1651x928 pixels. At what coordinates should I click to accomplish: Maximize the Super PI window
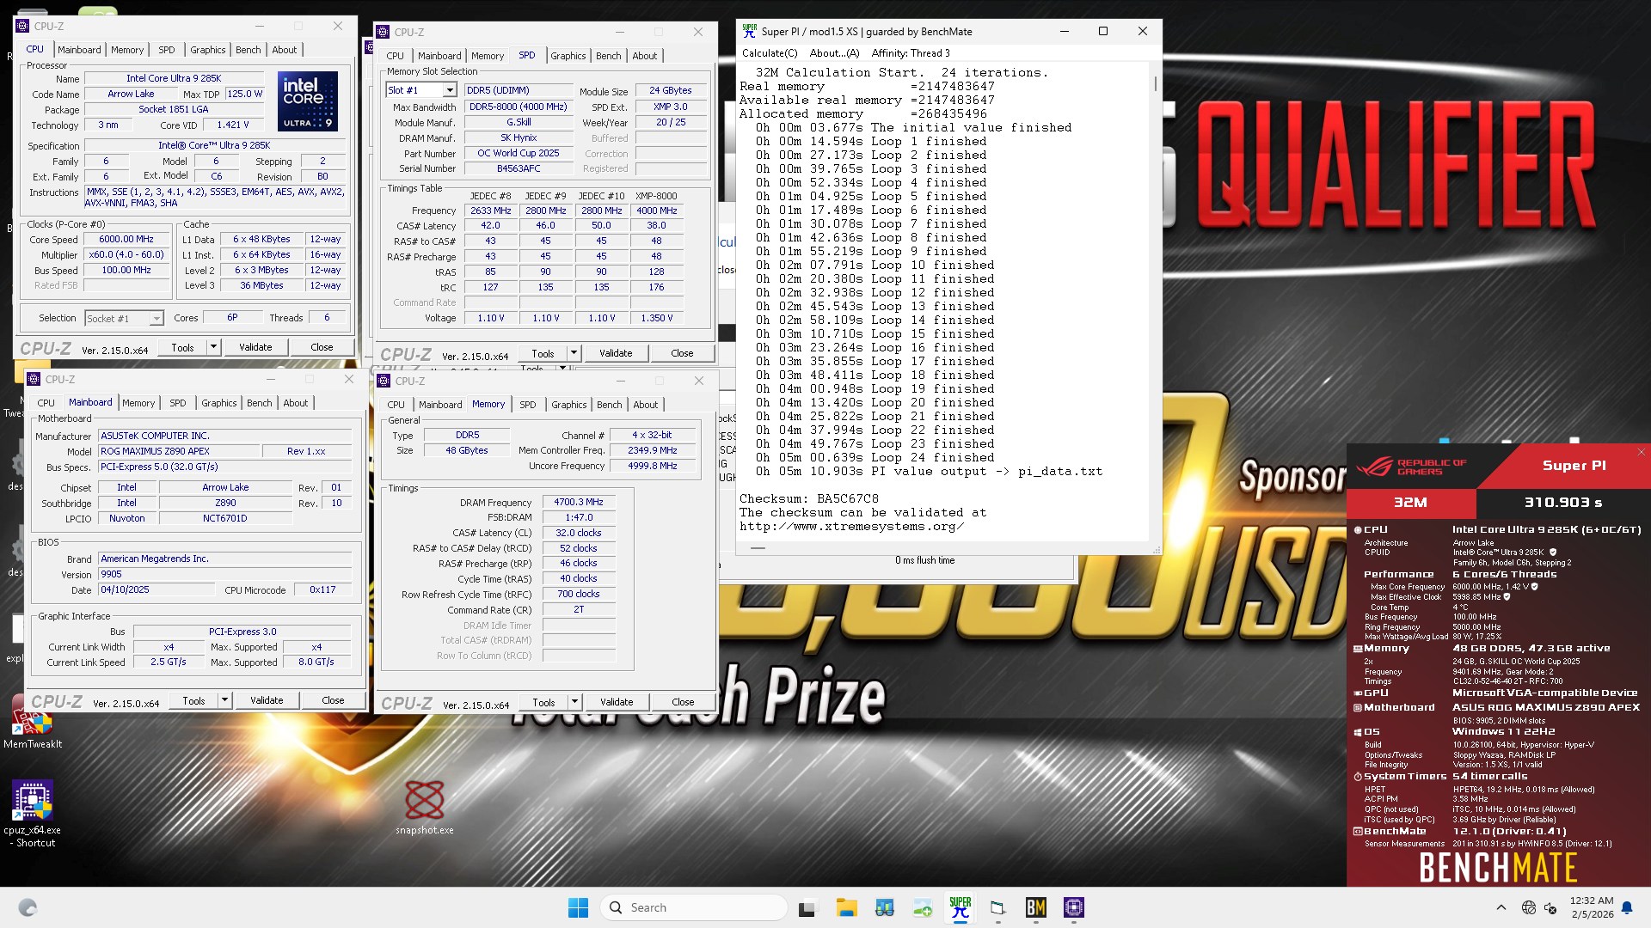point(1103,31)
